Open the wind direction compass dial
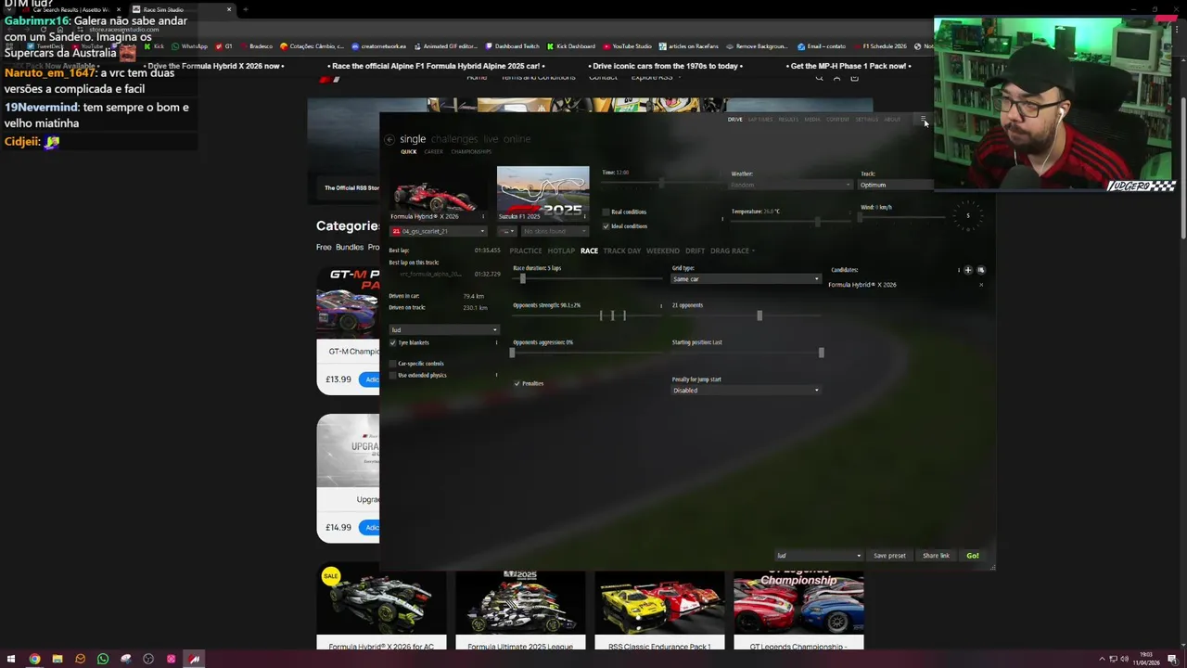The image size is (1187, 668). coord(968,215)
